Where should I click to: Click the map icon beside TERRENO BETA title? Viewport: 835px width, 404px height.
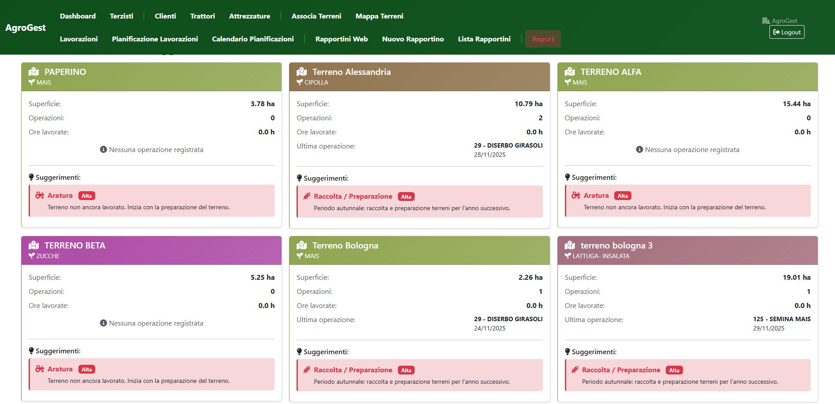(x=33, y=245)
